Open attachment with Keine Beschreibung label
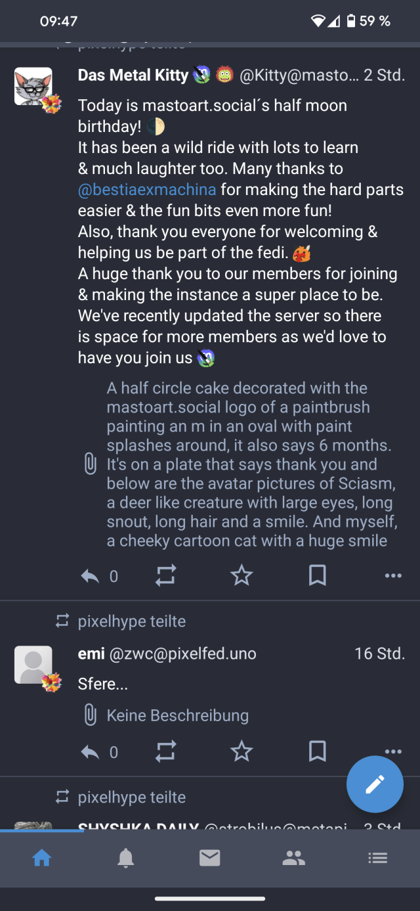420x911 pixels. pyautogui.click(x=177, y=715)
